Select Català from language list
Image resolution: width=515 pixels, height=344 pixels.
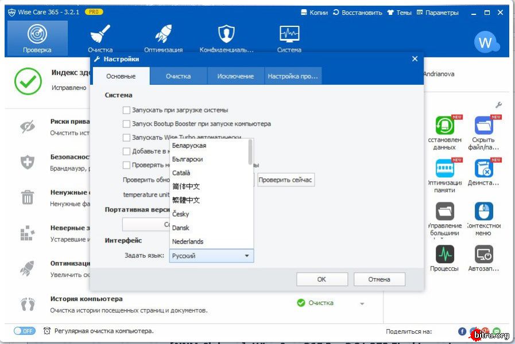tap(209, 173)
